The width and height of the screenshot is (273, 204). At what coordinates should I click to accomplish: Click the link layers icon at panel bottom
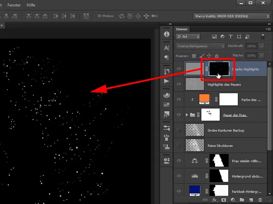205,200
